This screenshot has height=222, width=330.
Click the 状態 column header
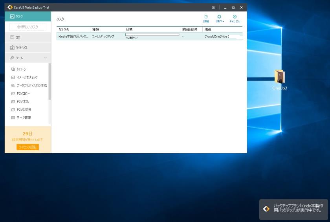[152, 29]
